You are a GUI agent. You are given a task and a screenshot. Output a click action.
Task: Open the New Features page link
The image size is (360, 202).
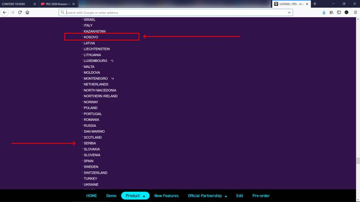pos(166,196)
